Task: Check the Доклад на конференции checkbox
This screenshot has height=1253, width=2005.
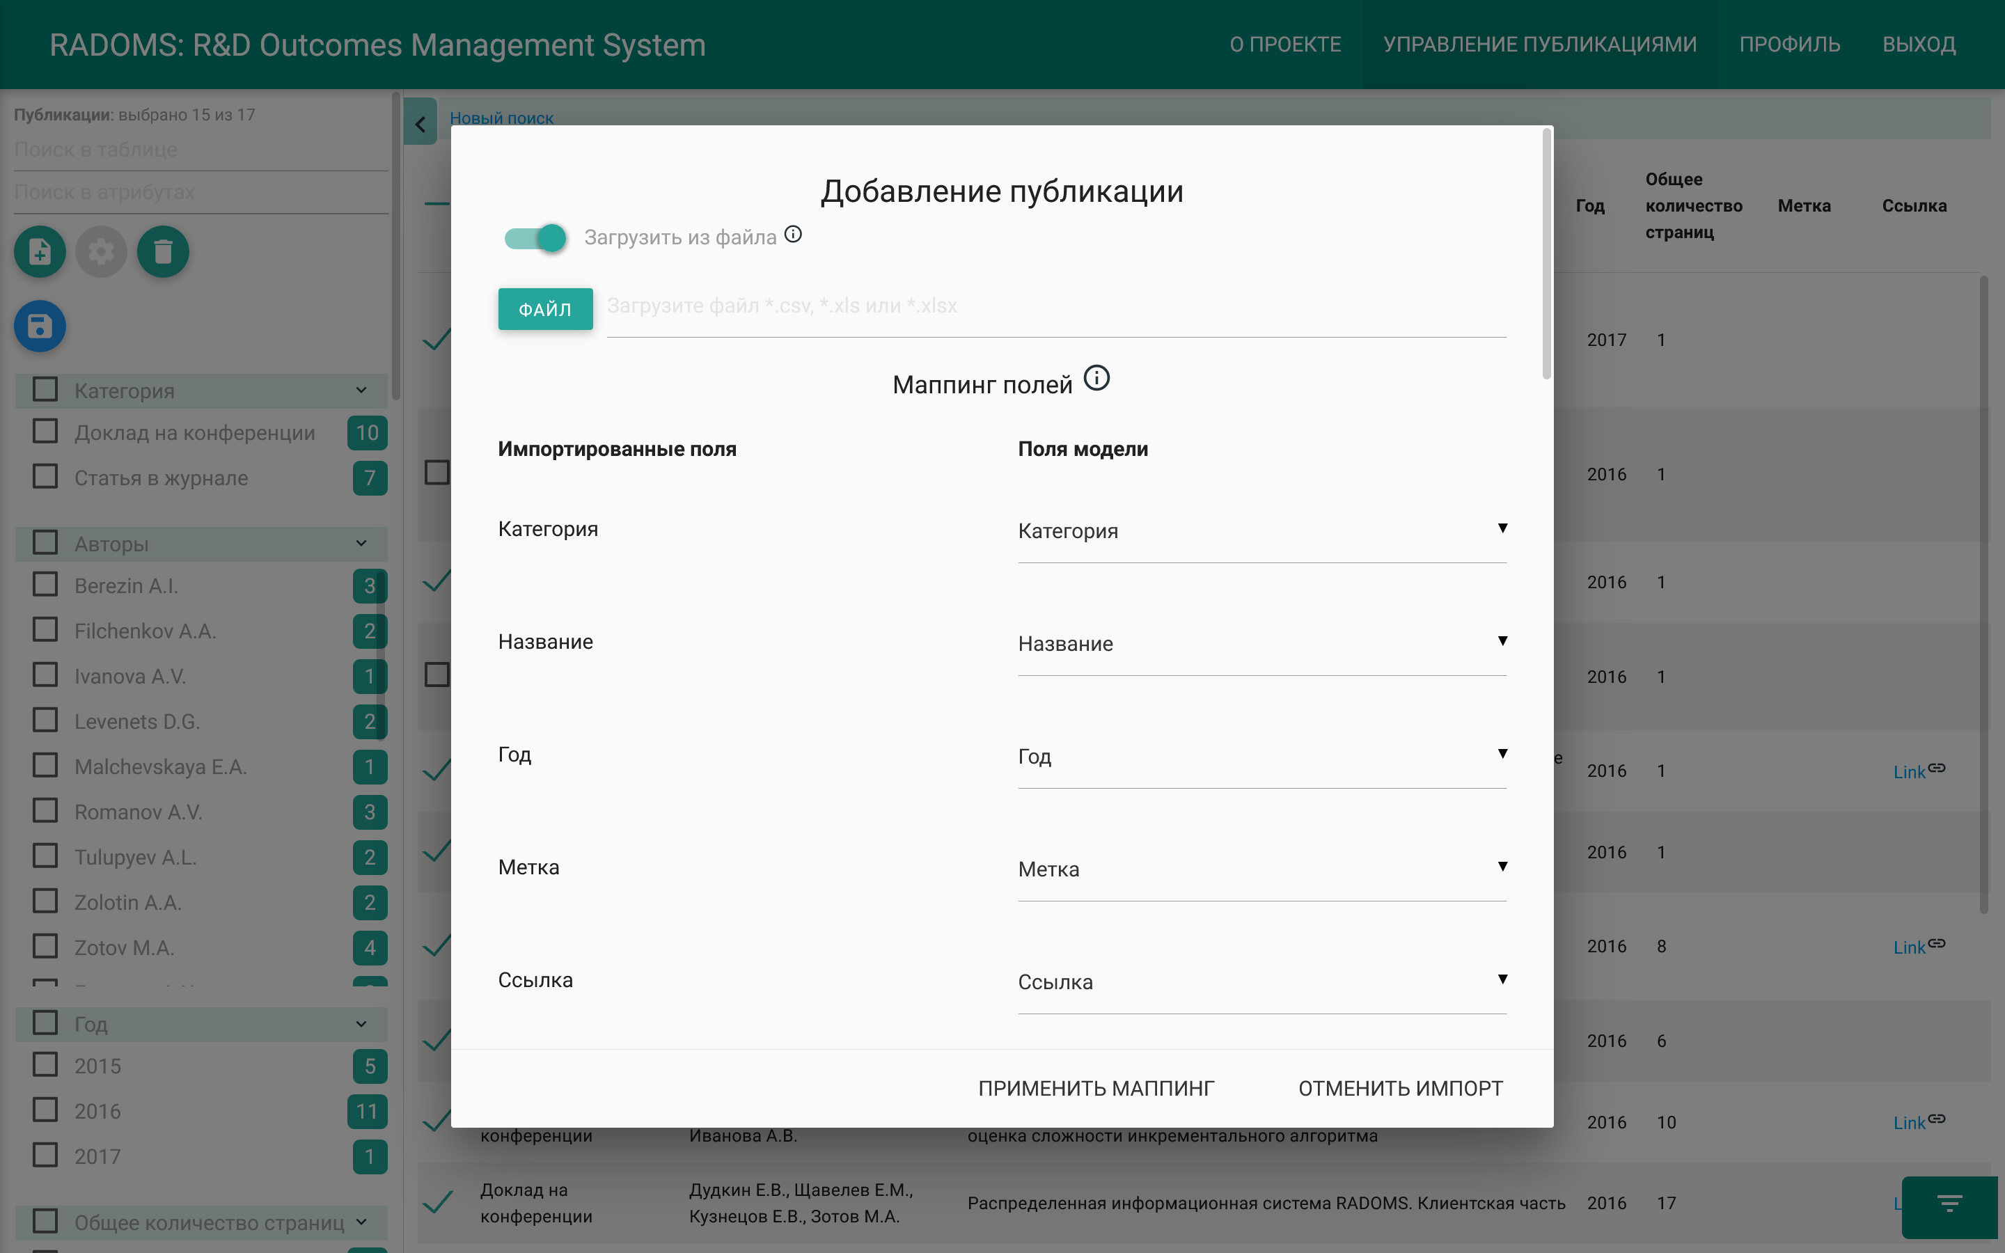Action: point(45,432)
